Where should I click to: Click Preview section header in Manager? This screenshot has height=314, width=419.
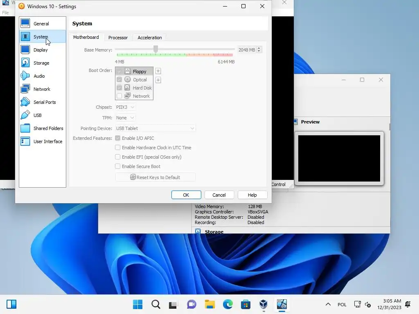310,122
